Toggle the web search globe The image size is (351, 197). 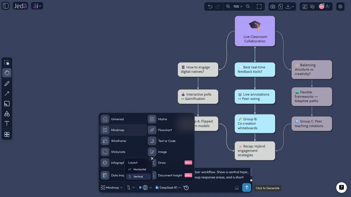pos(145,188)
